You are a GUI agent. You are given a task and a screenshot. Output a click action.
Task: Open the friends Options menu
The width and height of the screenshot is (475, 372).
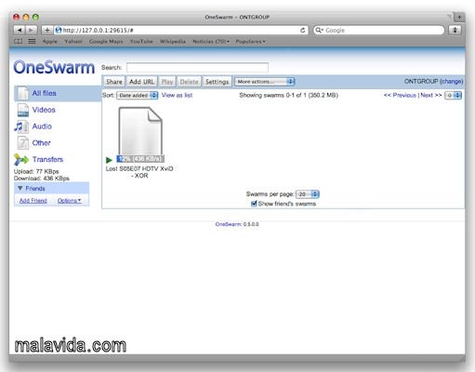(69, 201)
